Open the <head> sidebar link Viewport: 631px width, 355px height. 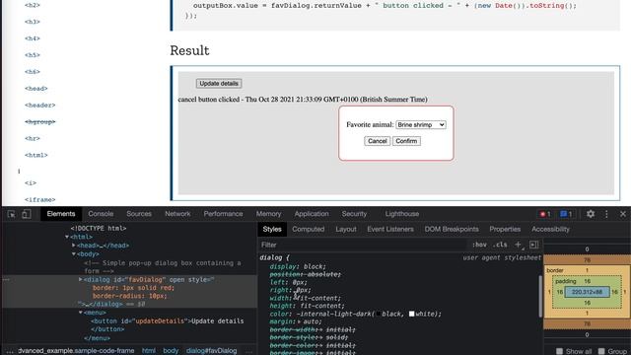coord(36,89)
